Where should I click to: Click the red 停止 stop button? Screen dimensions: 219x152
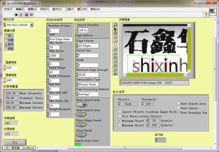click(15, 142)
